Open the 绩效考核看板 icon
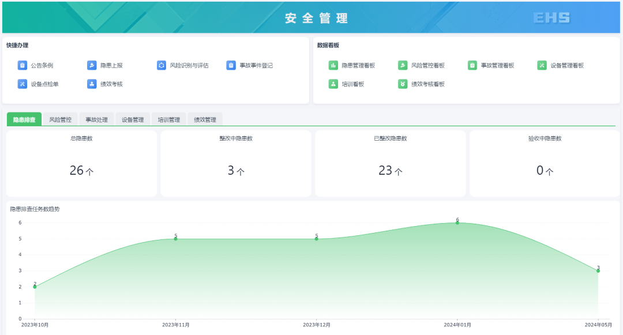The width and height of the screenshot is (623, 335). click(403, 84)
